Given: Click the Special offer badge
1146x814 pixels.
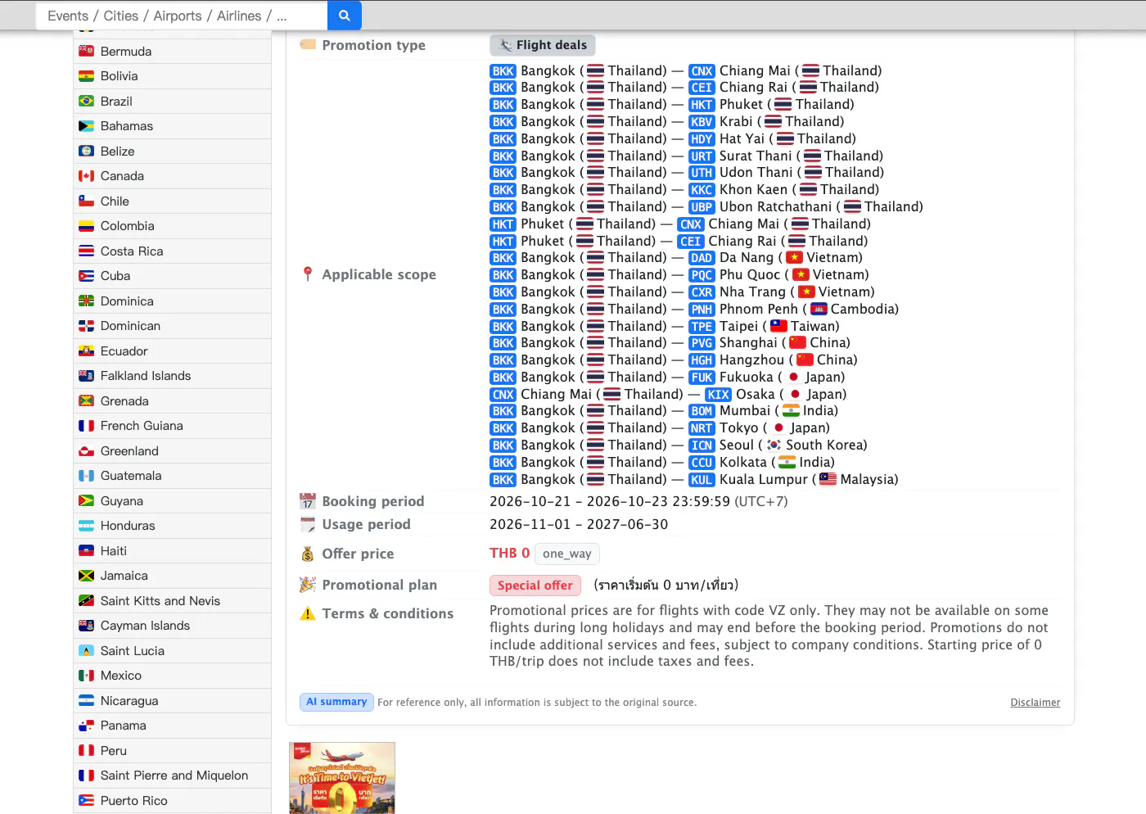Looking at the screenshot, I should [x=535, y=586].
